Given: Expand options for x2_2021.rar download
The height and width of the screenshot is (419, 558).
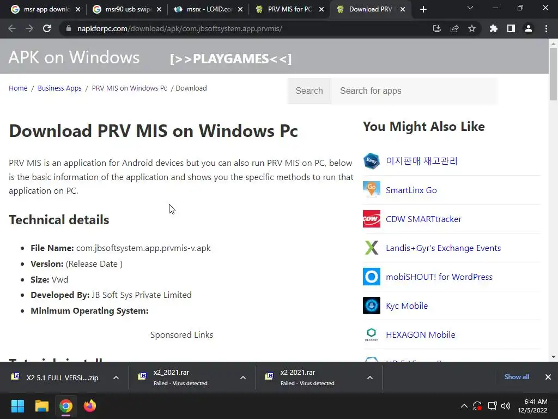Looking at the screenshot, I should [243, 378].
